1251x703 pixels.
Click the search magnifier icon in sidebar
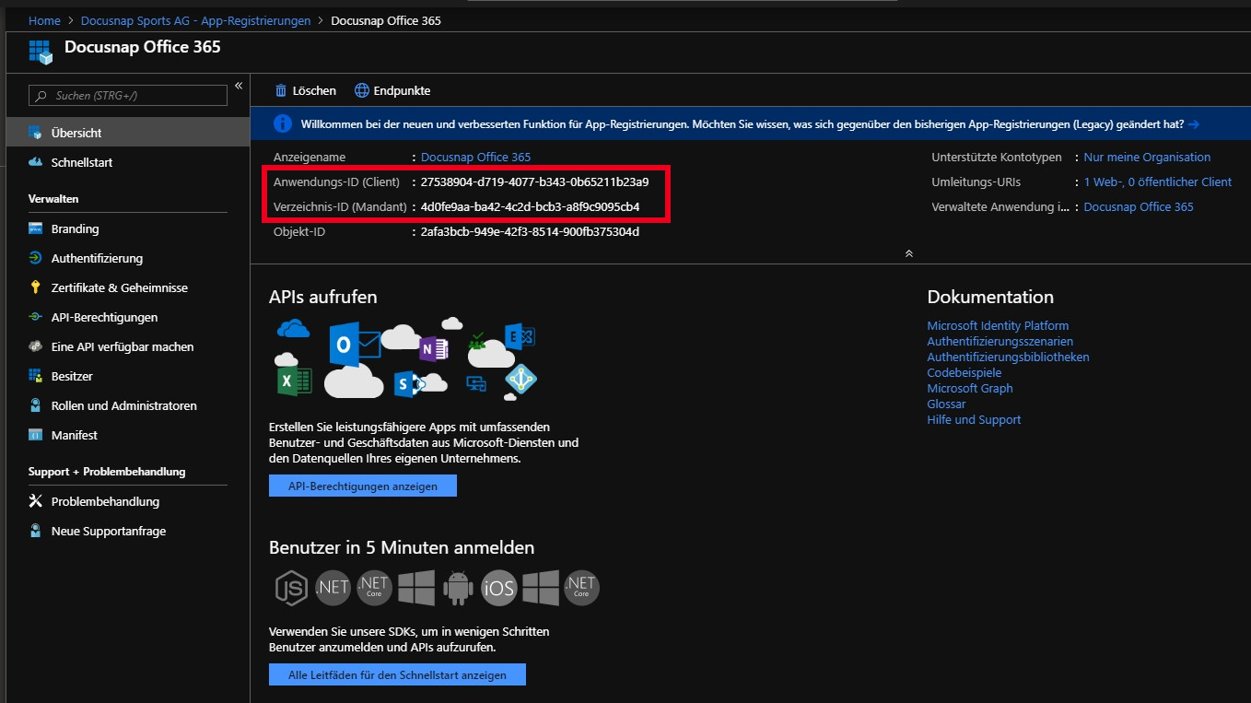[41, 95]
